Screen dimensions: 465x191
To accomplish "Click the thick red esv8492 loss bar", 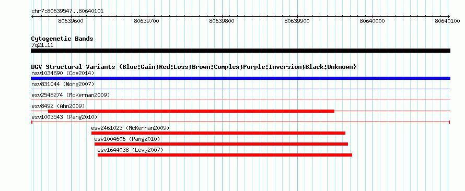I will pos(191,111).
